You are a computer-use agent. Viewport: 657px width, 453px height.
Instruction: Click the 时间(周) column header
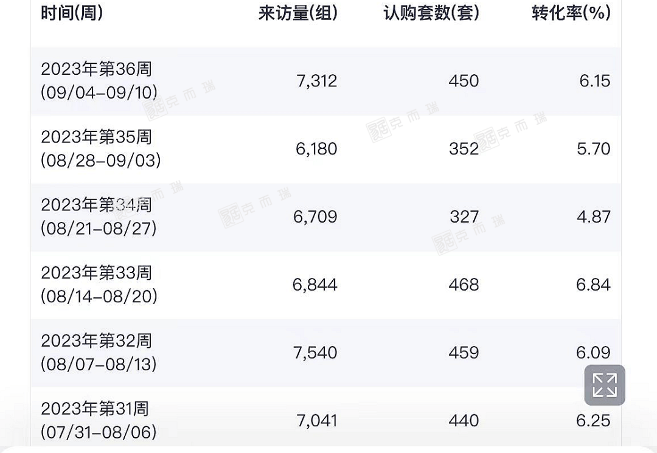click(72, 13)
